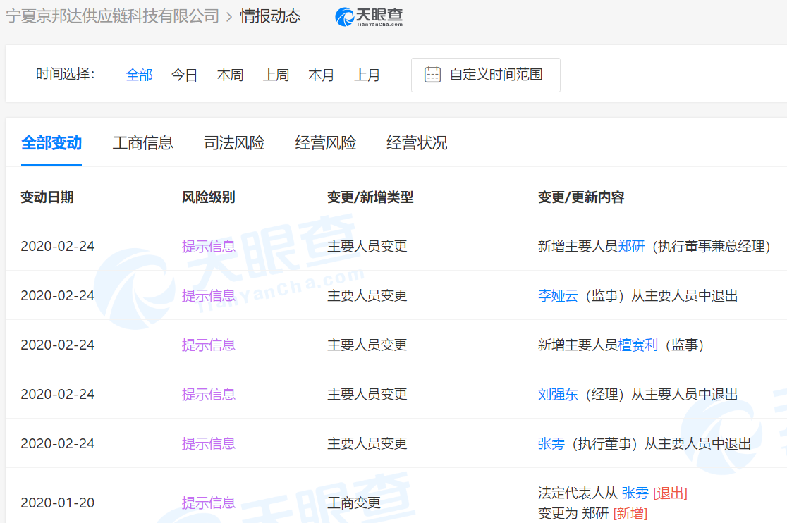Click 变动日期 column header

pyautogui.click(x=47, y=197)
